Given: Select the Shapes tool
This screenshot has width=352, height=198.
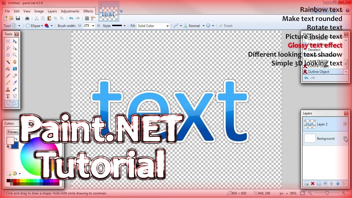Looking at the screenshot, I should point(12,103).
